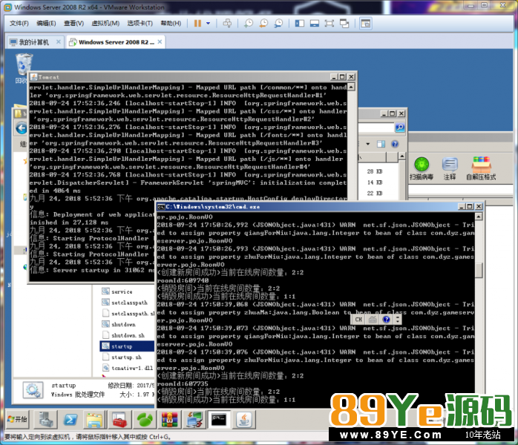Open the green Navicat-style taskbar icon
This screenshot has height=445, width=518.
click(145, 420)
